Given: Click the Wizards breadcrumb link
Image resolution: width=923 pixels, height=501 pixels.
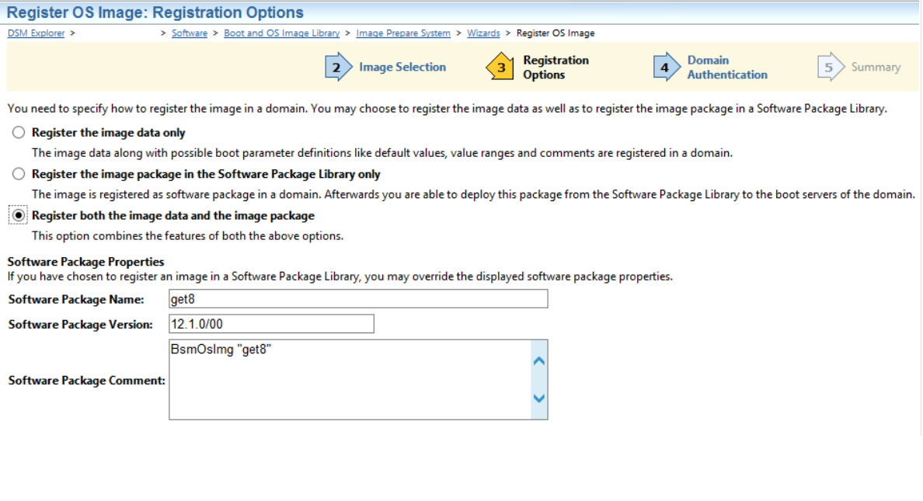Looking at the screenshot, I should click(483, 33).
